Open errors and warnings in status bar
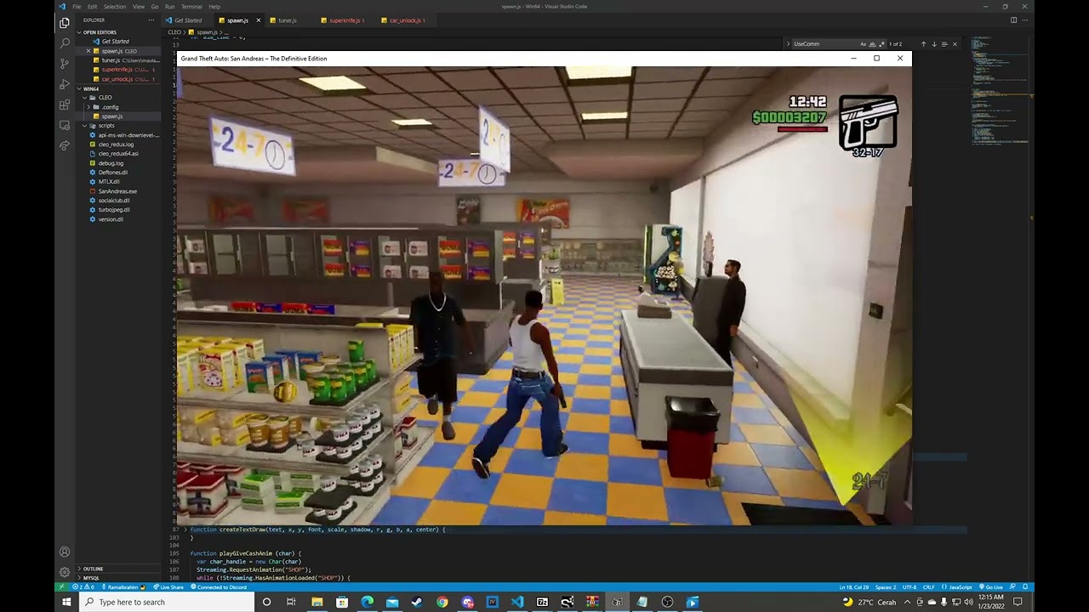Screen dimensions: 1089x612 [x=84, y=587]
